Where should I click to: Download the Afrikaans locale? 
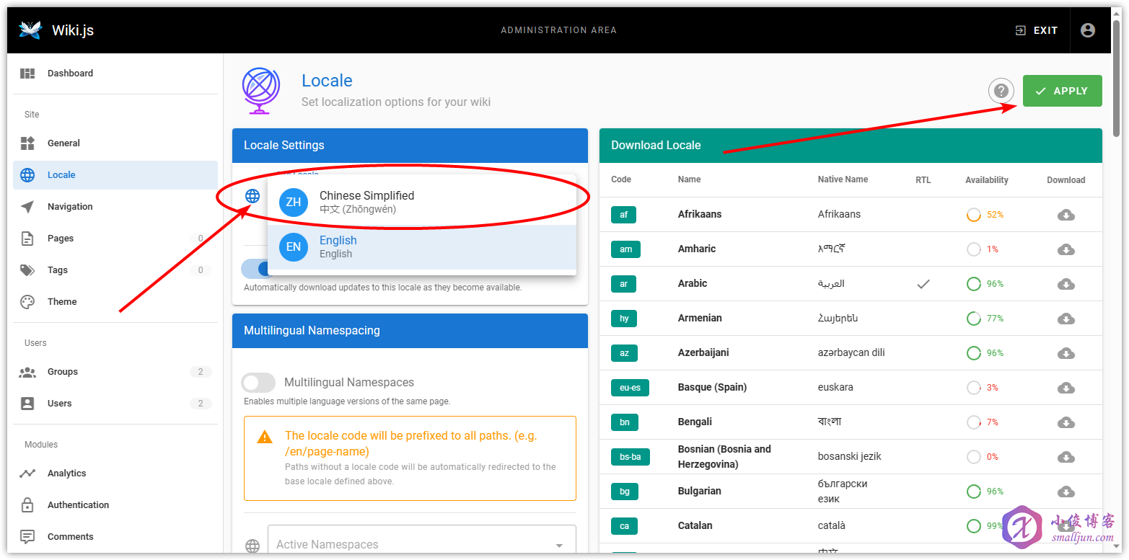[1066, 215]
